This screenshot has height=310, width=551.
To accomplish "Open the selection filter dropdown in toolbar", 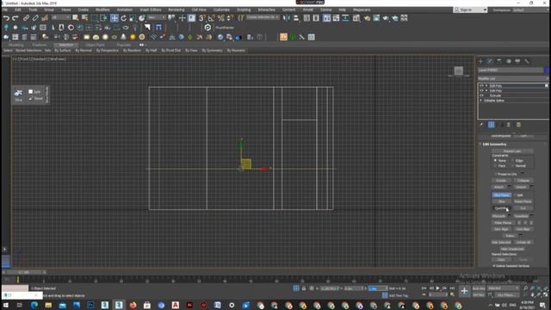I will (x=61, y=17).
